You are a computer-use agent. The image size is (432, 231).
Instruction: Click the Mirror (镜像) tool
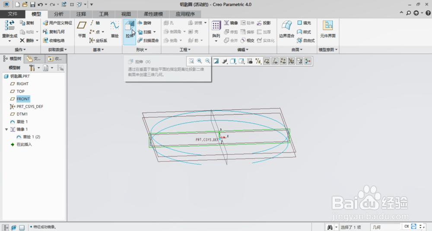(x=231, y=23)
